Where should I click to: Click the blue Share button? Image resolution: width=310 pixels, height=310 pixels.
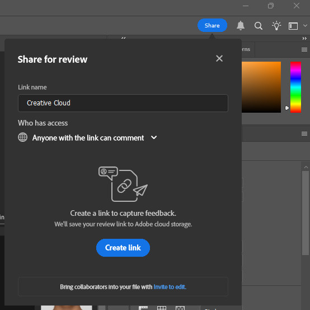point(212,25)
